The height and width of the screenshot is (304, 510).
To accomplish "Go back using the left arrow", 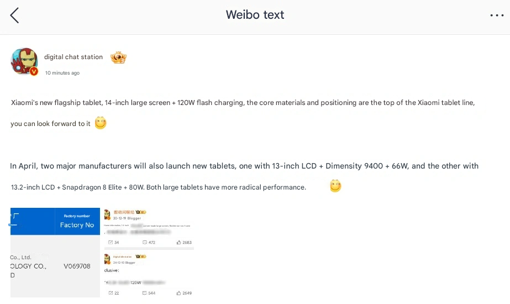I will [x=14, y=15].
